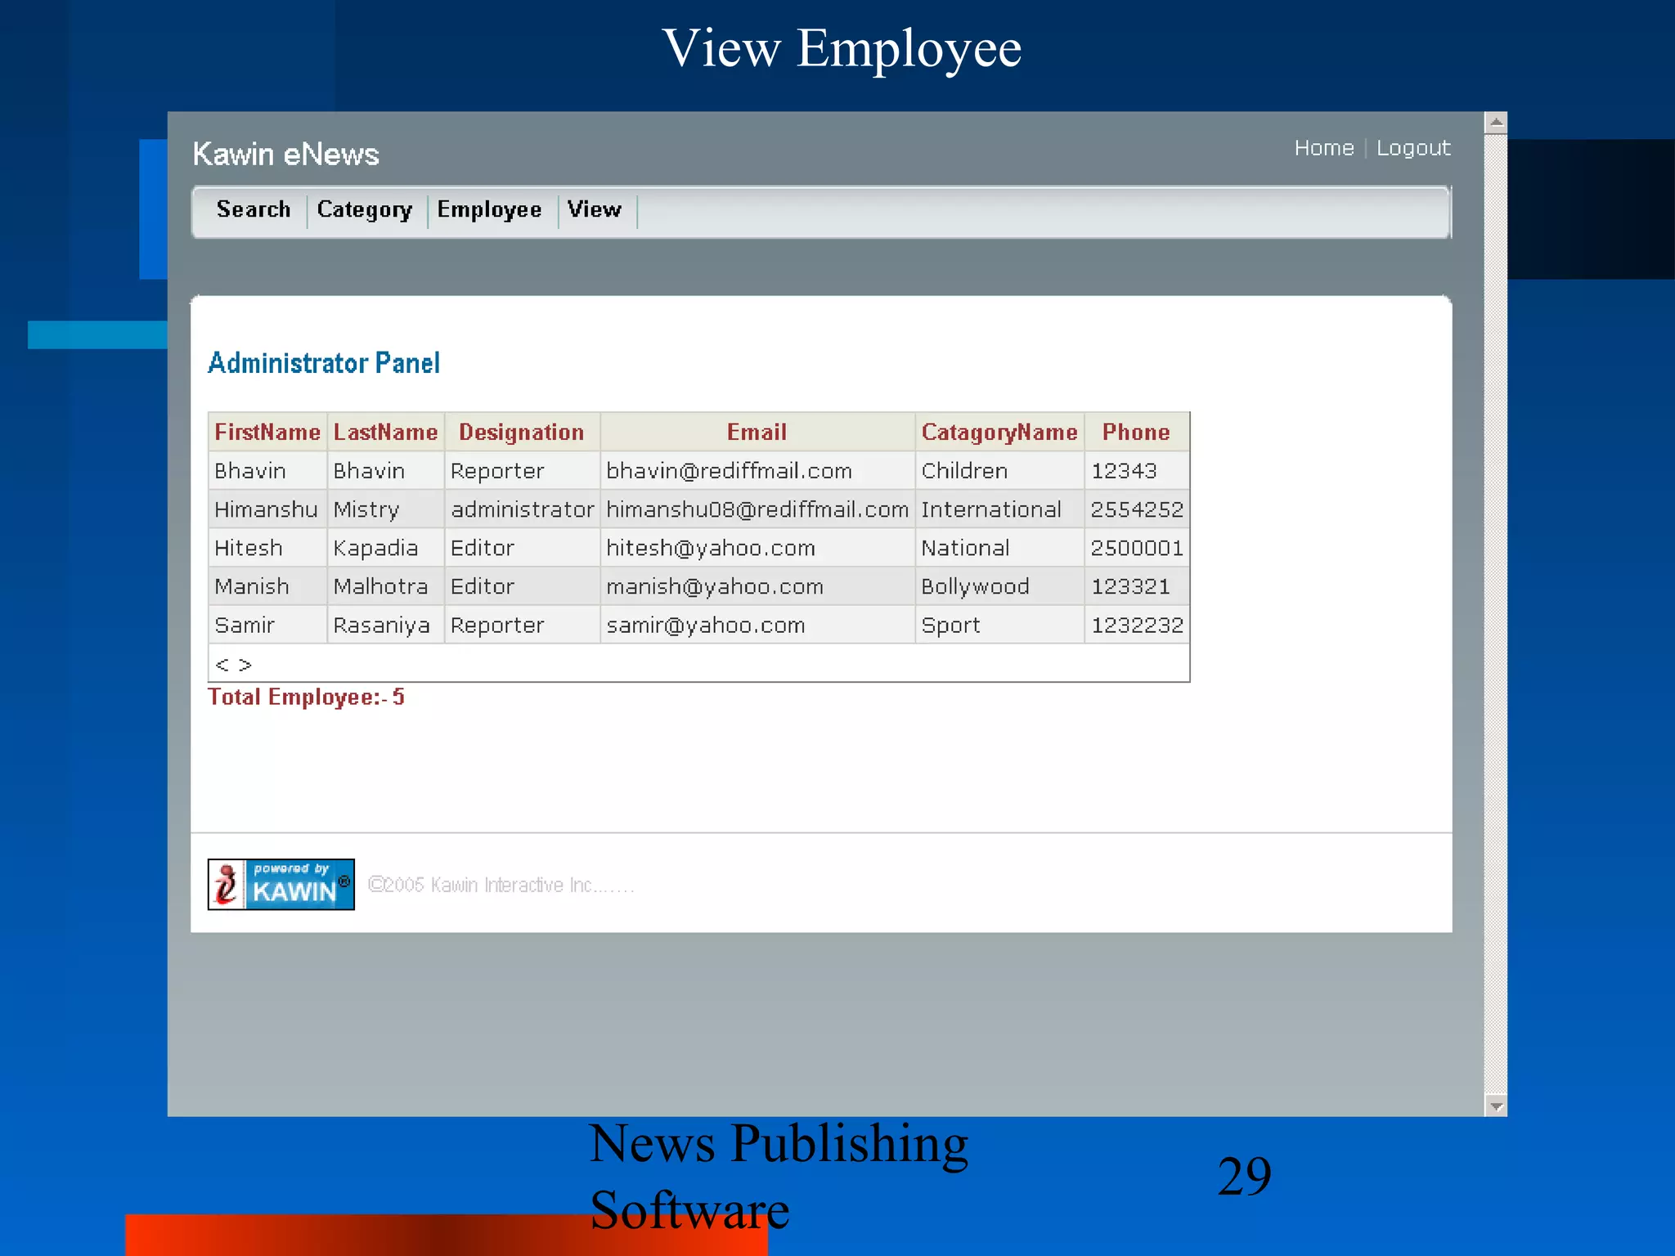Open the Search menu item

click(x=254, y=209)
